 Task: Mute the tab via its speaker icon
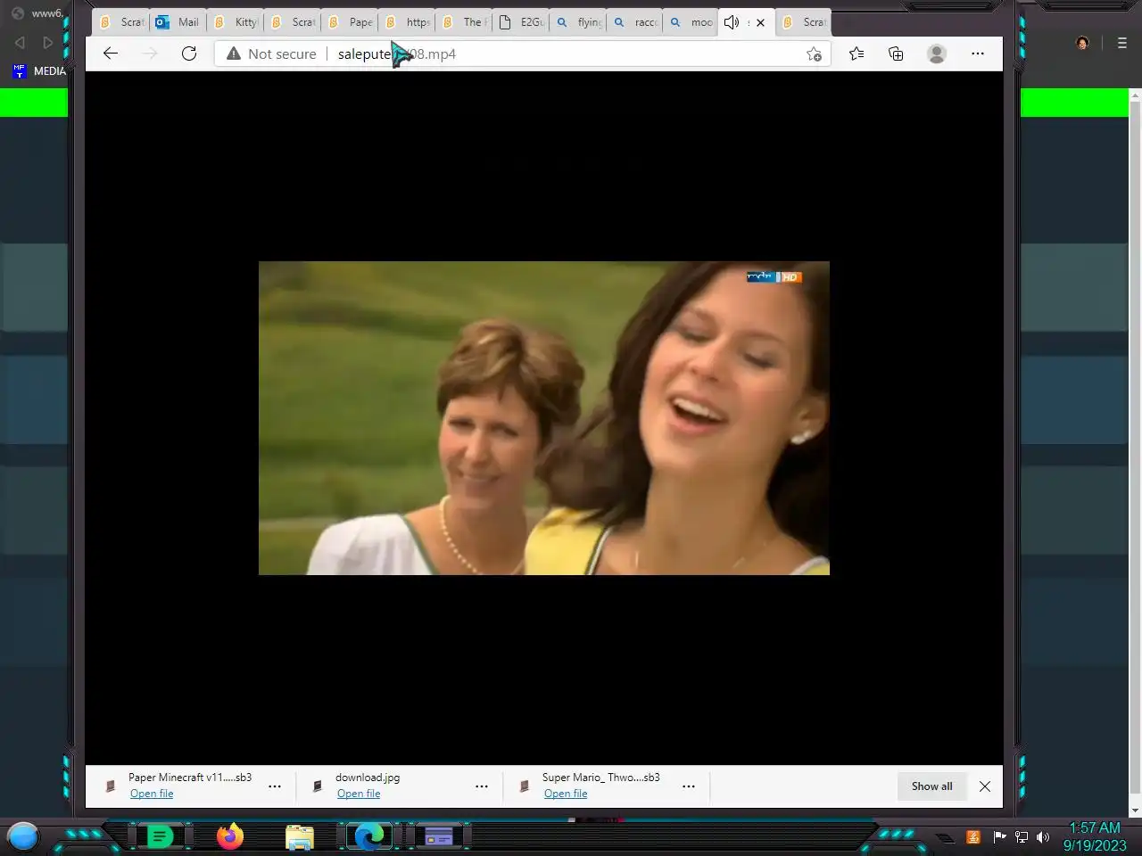(732, 22)
